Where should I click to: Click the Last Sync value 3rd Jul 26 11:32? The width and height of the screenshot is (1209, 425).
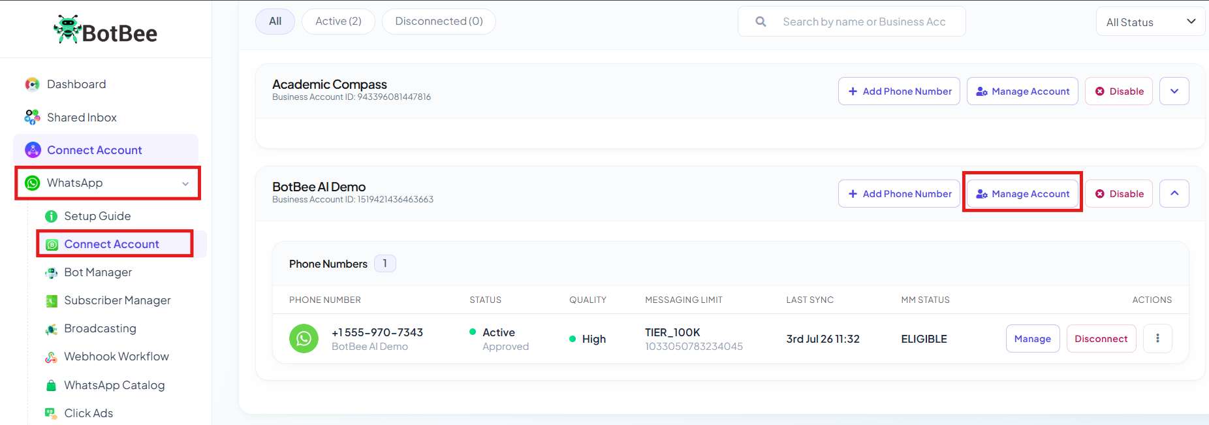[823, 339]
